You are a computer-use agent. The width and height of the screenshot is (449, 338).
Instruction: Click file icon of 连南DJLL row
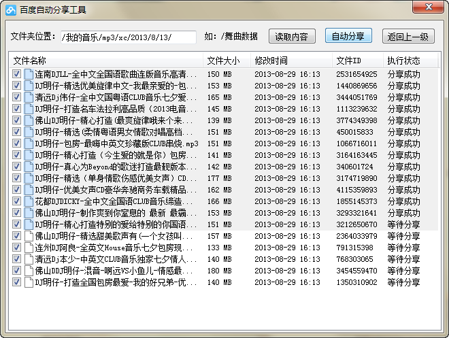pos(29,74)
